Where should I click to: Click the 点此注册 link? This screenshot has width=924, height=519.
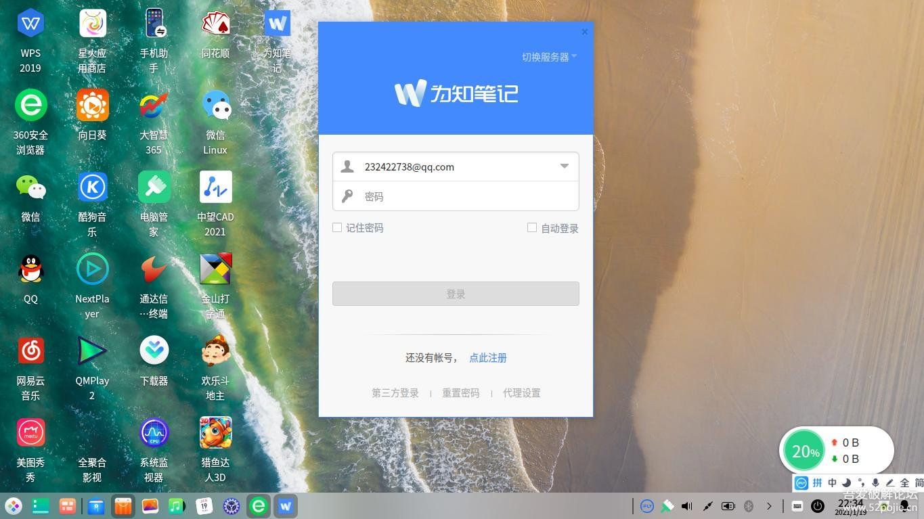coord(488,357)
